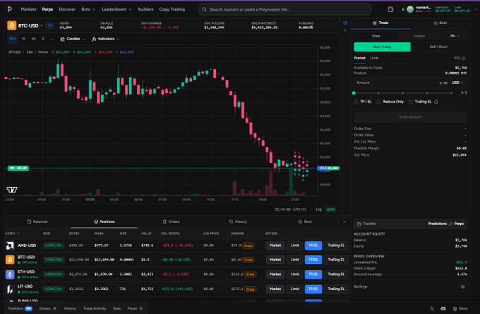480x314 pixels.
Task: Open the Builders page
Action: [145, 9]
